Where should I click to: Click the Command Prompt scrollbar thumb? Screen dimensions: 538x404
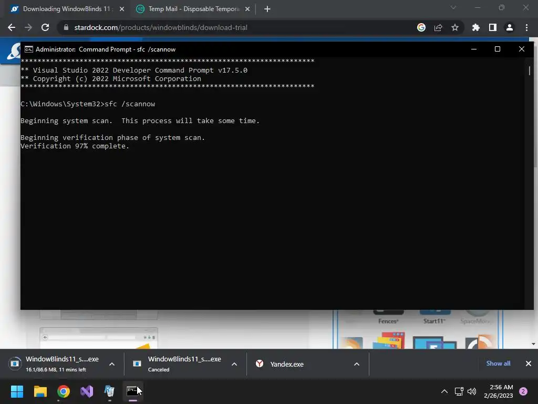[x=530, y=71]
